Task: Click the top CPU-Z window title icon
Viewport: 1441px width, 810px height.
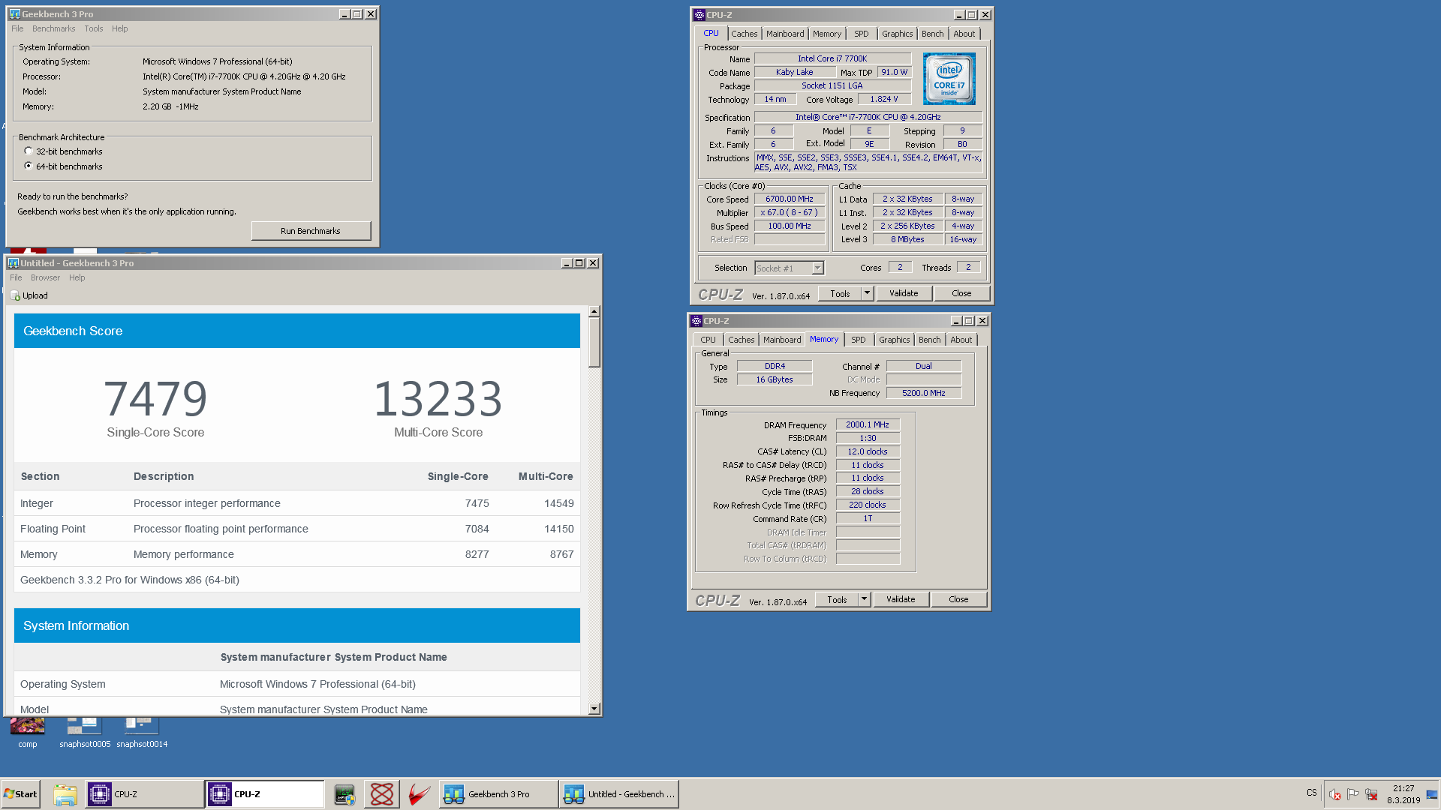Action: tap(699, 15)
